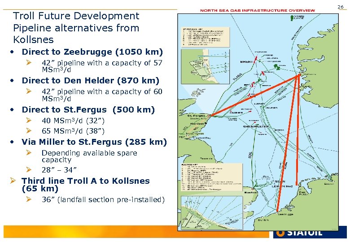Select the 'Direct to St.Fergus (500 km)' bullet
The height and width of the screenshot is (242, 350).
88,110
